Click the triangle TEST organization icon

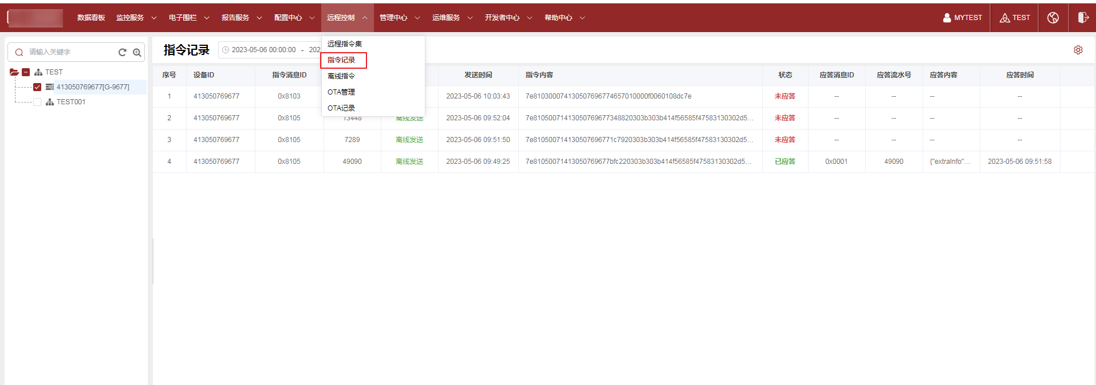1004,18
